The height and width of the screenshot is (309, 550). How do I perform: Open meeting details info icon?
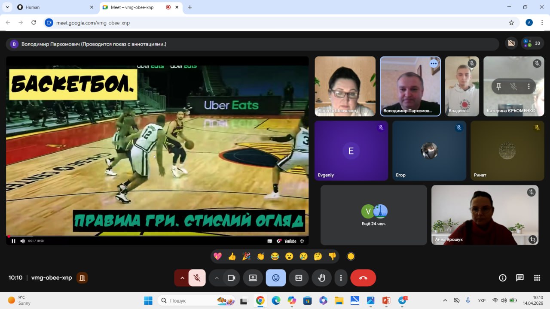503,278
